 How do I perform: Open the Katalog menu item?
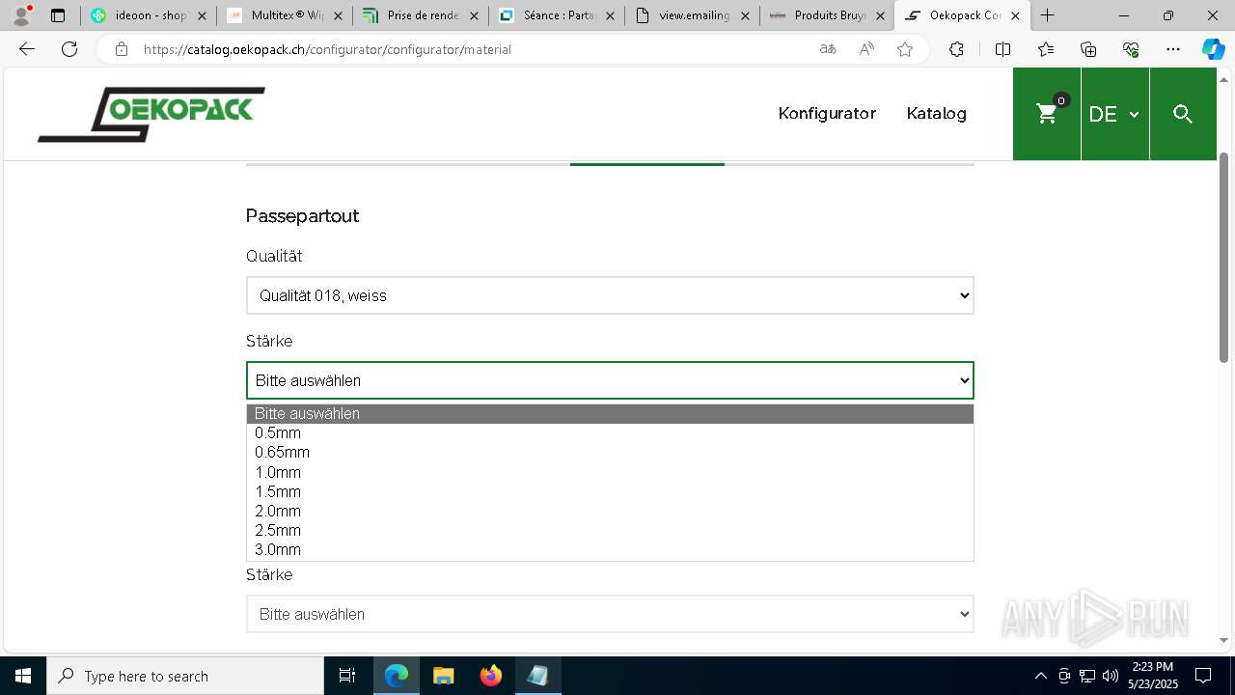click(x=936, y=113)
